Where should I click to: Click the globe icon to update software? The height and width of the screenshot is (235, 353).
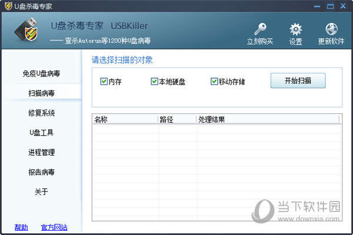coord(331,29)
